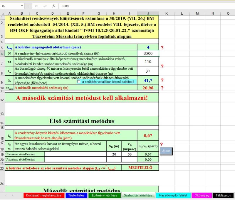Select the 'N' symbol cell in row 6
The width and height of the screenshot is (235, 200).
(x=9, y=53)
